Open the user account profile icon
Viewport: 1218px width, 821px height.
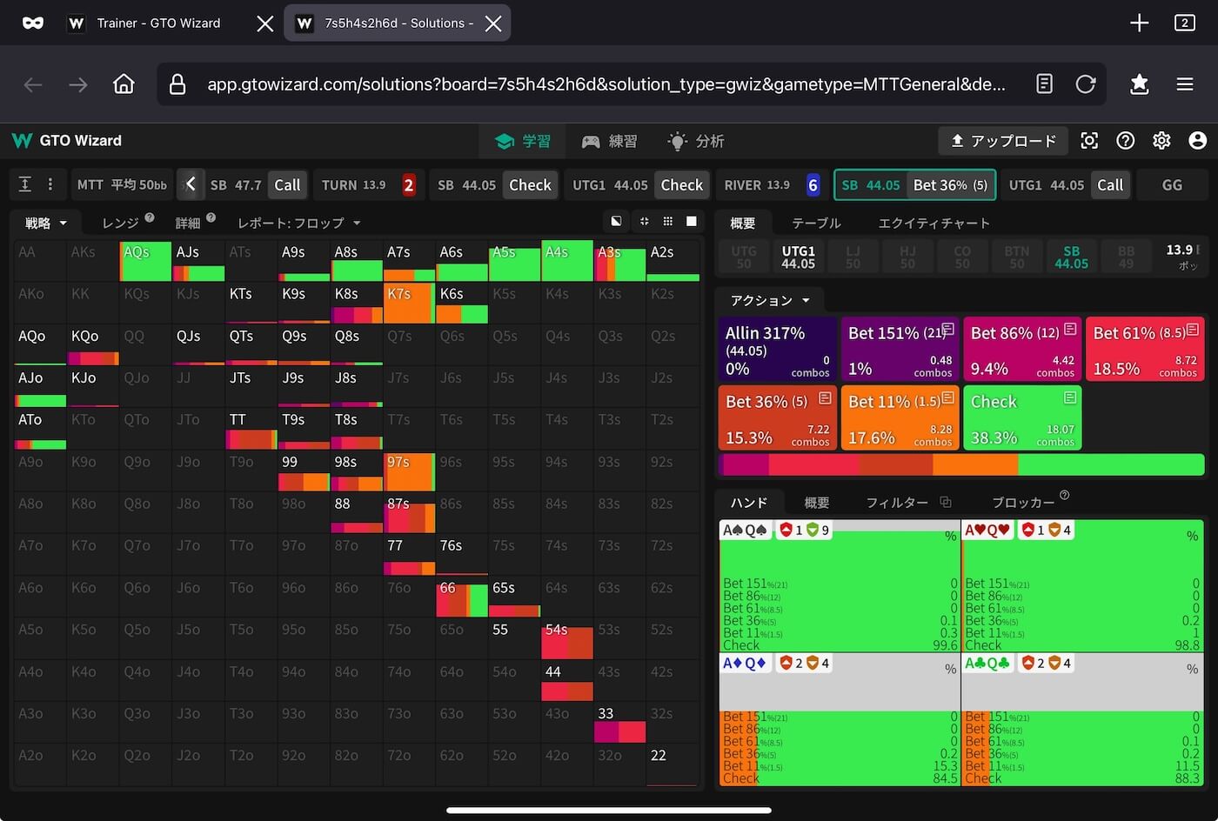click(1198, 141)
